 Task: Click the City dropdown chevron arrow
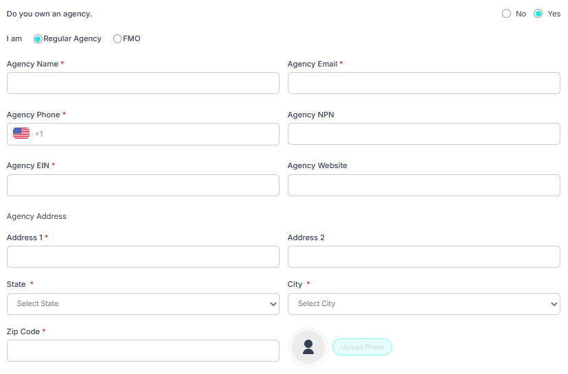coord(554,305)
